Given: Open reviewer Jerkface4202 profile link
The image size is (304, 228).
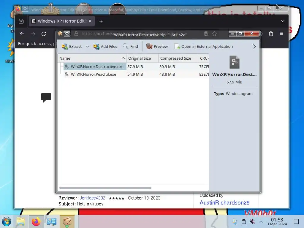Looking at the screenshot, I should tap(93, 198).
